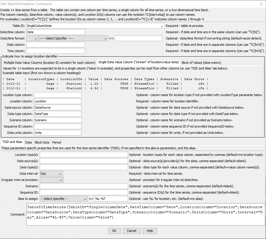266x239 pixels.
Task: Click the Data type(s) field
Action: click(84, 167)
